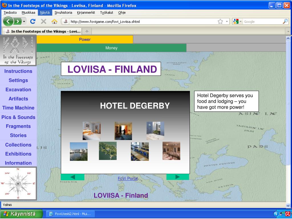This screenshot has width=292, height=219.
Task: Click the red antivirus tray icon
Action: (288, 214)
